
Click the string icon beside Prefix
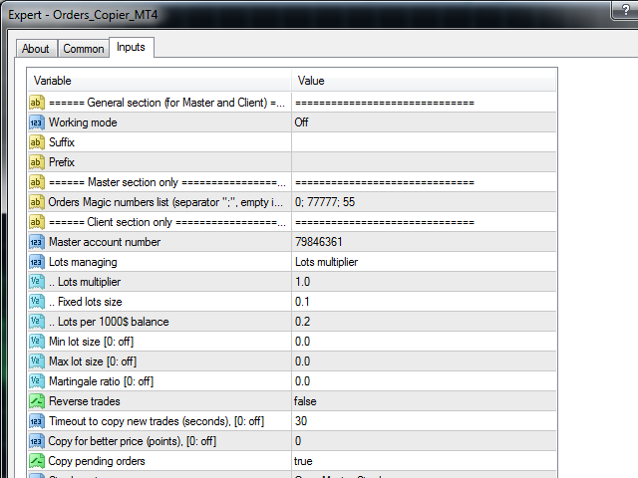coord(37,162)
